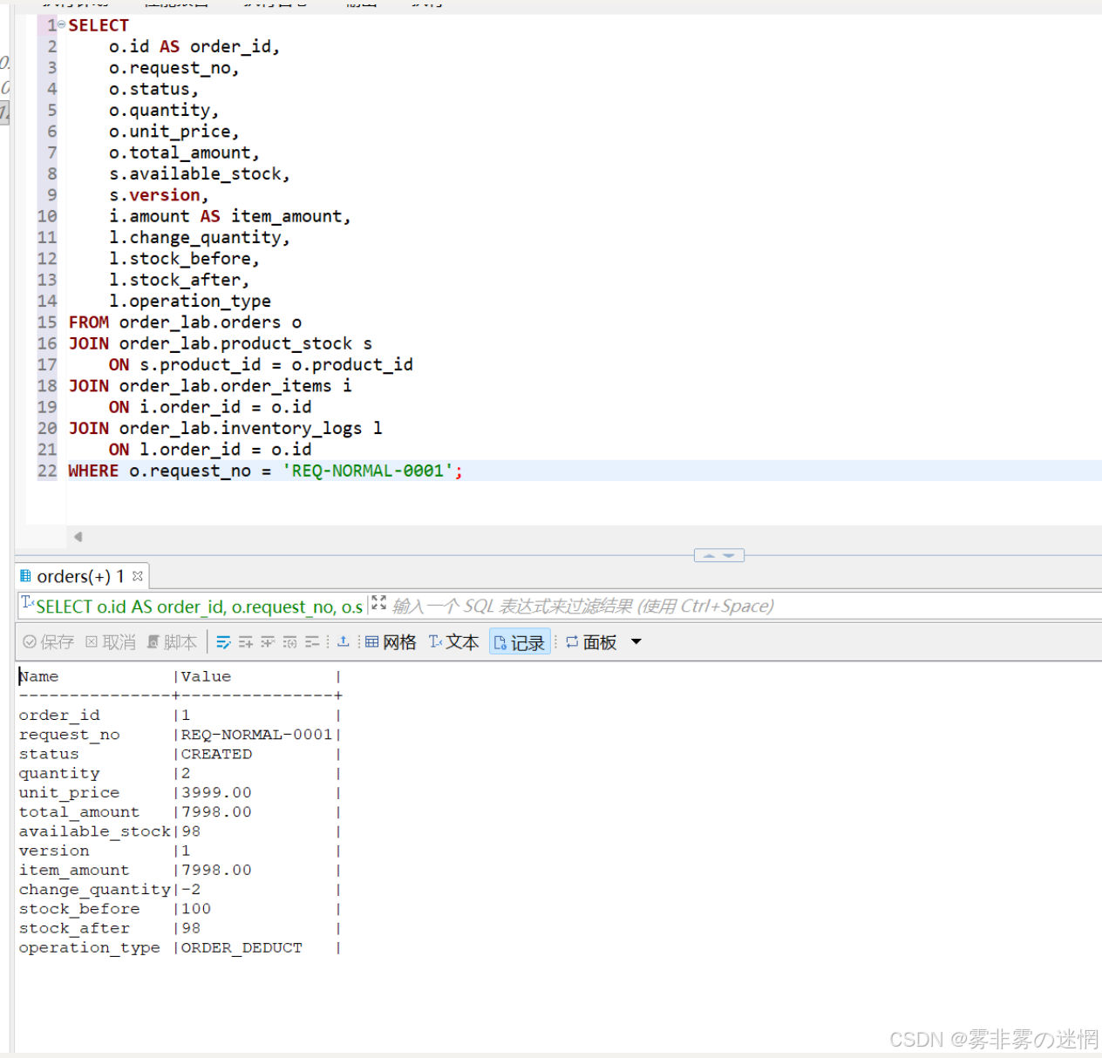
Task: Click the editor/results splitter collapse arrows
Action: point(719,555)
